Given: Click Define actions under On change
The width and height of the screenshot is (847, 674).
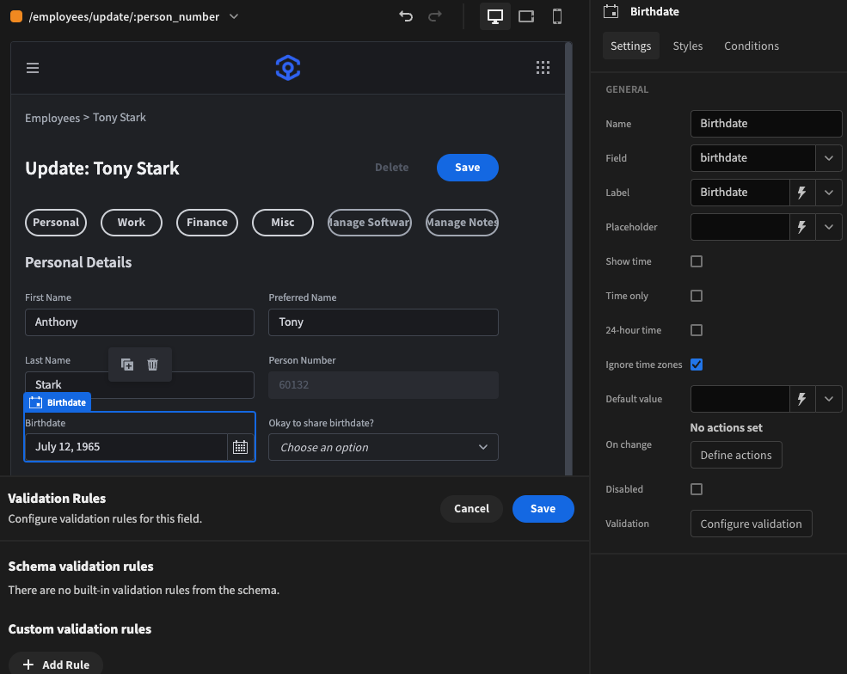Looking at the screenshot, I should click(x=735, y=455).
